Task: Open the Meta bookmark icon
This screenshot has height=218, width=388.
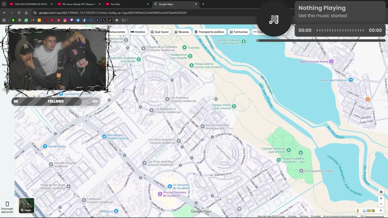Action: pyautogui.click(x=91, y=20)
